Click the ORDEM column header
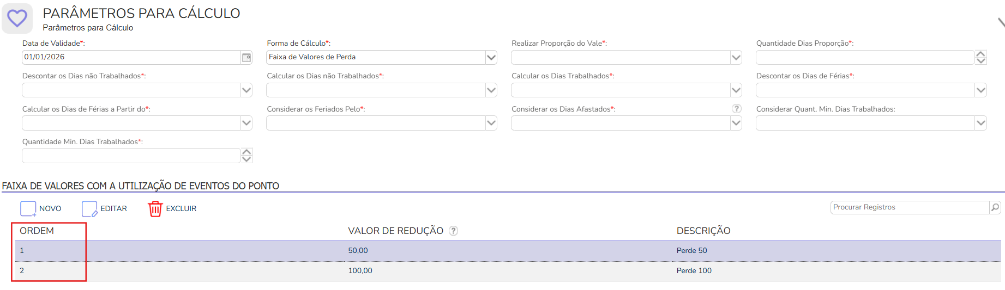Screen dimensions: 1005x290 37,231
